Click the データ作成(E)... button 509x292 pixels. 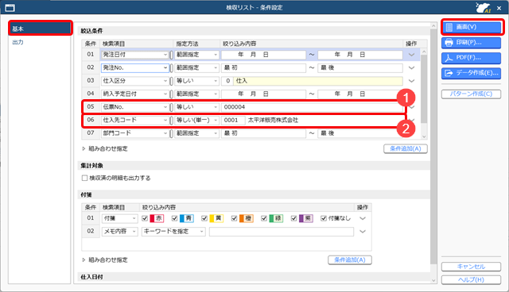click(x=471, y=73)
